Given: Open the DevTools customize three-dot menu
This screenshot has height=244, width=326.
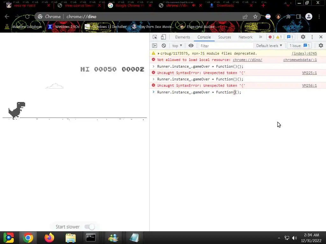Looking at the screenshot, I should pyautogui.click(x=312, y=37).
